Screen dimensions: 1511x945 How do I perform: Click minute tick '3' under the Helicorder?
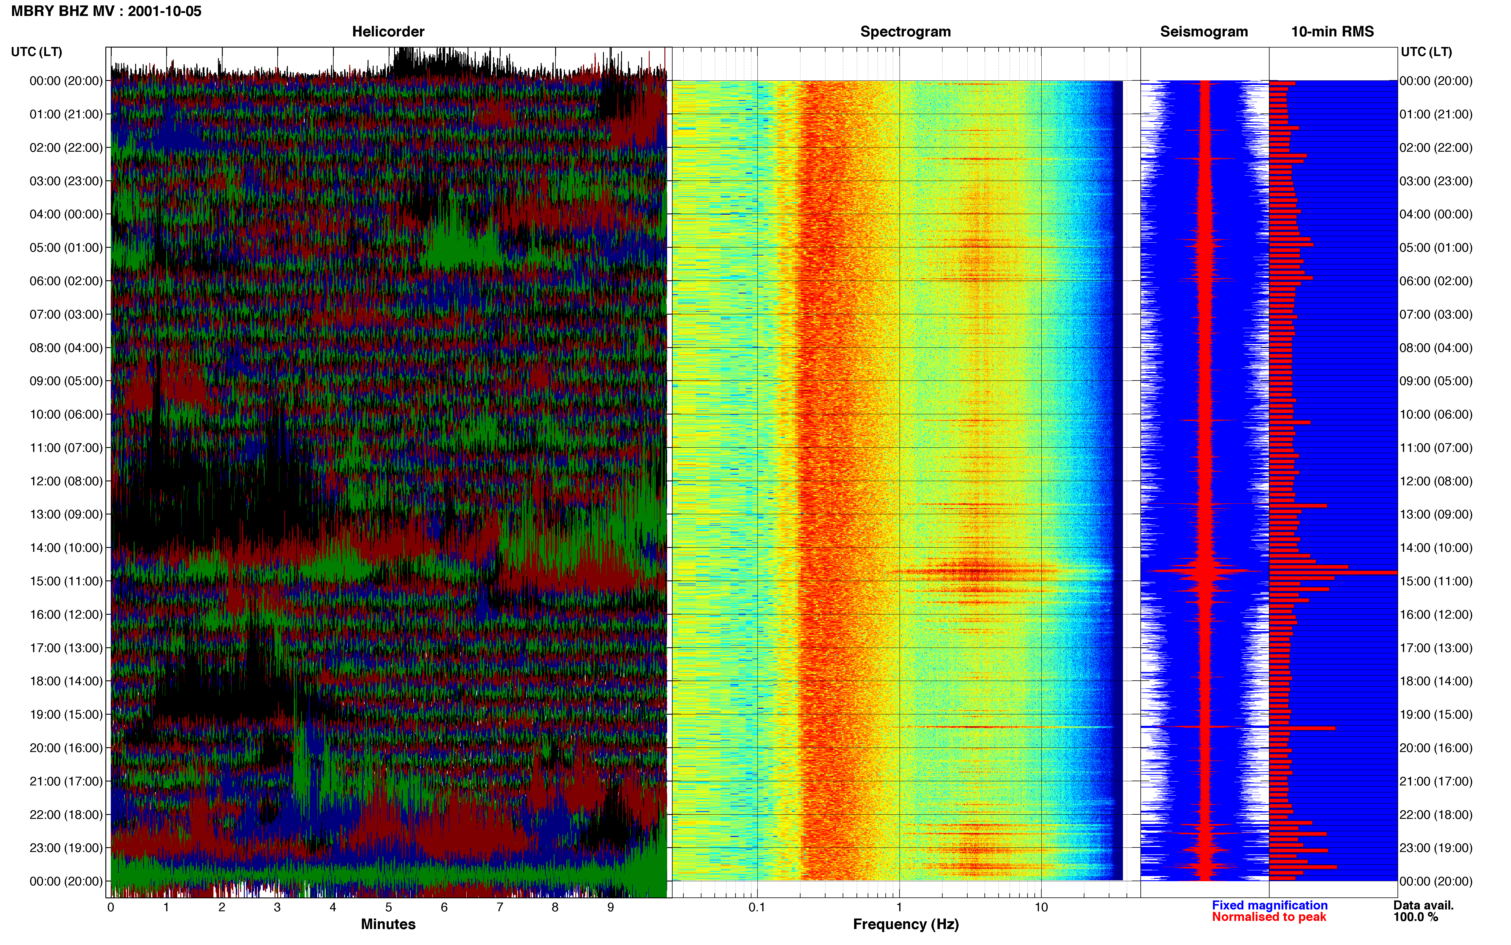[278, 907]
